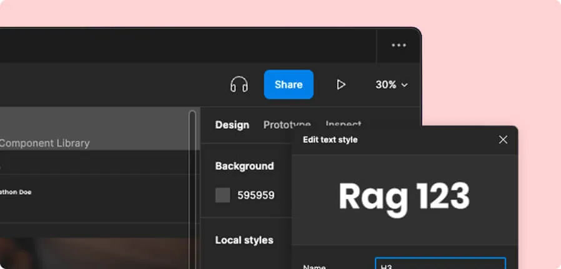
Task: Switch to the Design tab
Action: click(x=232, y=125)
